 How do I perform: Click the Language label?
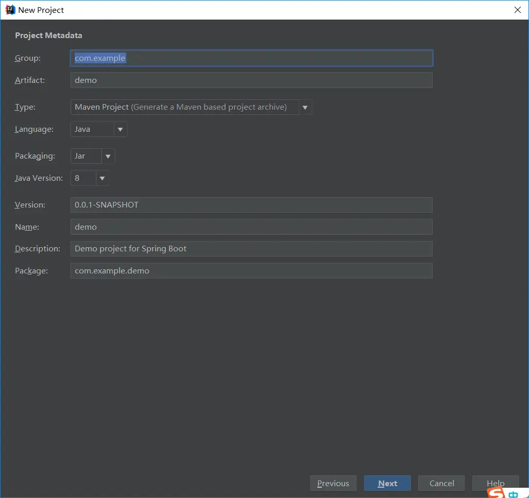34,129
